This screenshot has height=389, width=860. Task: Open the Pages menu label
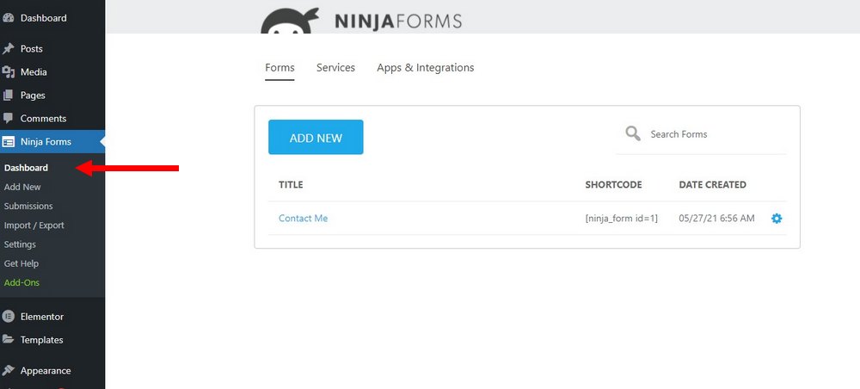click(33, 96)
